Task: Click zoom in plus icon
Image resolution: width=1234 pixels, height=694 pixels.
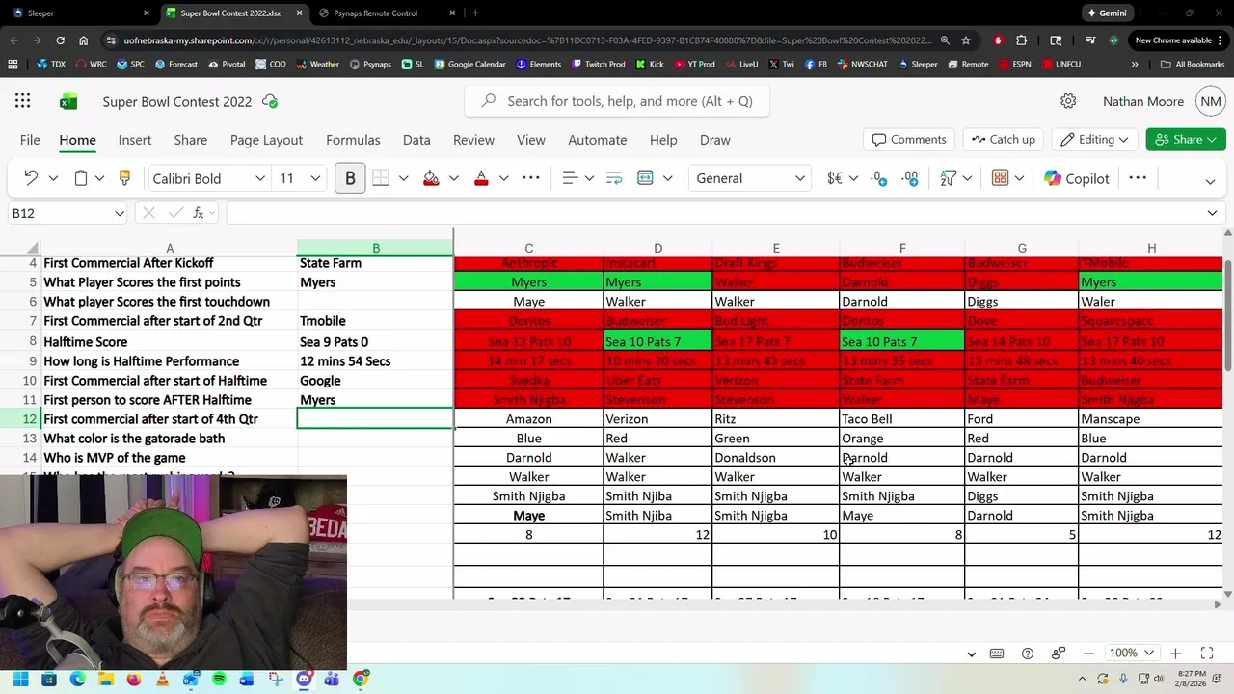Action: (1175, 654)
